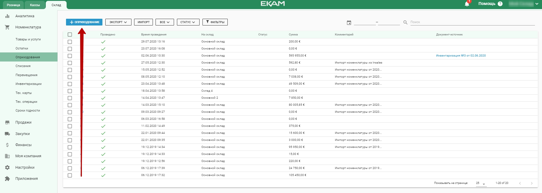Check the row dated 18.04.2020 13:58
Image resolution: width=542 pixels, height=193 pixels.
(70, 91)
